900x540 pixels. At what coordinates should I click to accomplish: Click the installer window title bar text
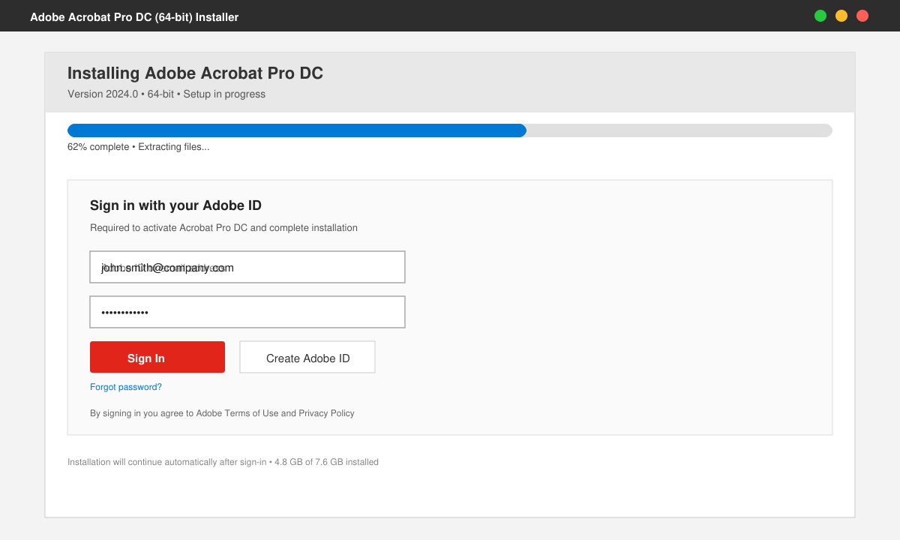[134, 16]
